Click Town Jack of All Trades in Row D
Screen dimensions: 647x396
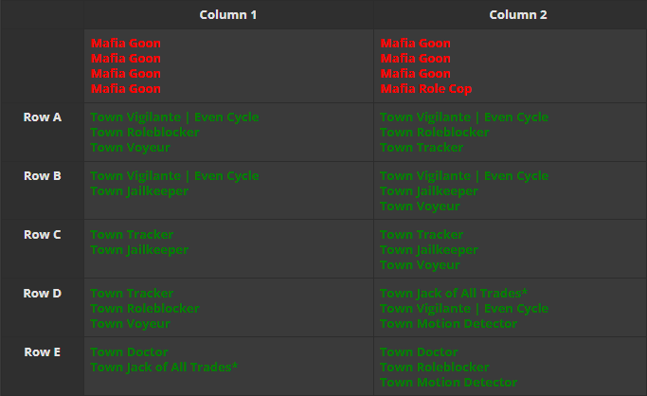[454, 294]
